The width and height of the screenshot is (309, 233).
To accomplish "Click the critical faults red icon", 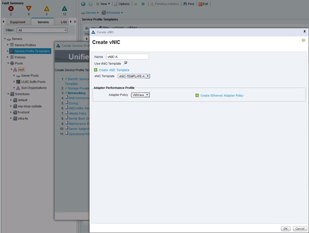I will tap(11, 9).
